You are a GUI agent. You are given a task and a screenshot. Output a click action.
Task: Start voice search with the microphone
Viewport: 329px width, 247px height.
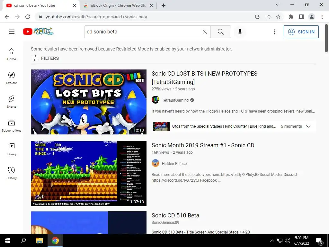[x=240, y=32]
